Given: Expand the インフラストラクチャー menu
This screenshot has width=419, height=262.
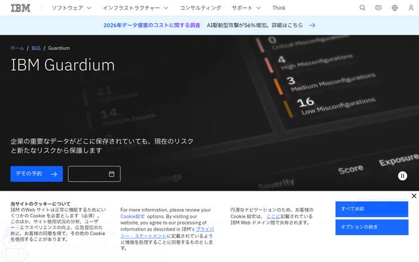Looking at the screenshot, I should tap(136, 8).
